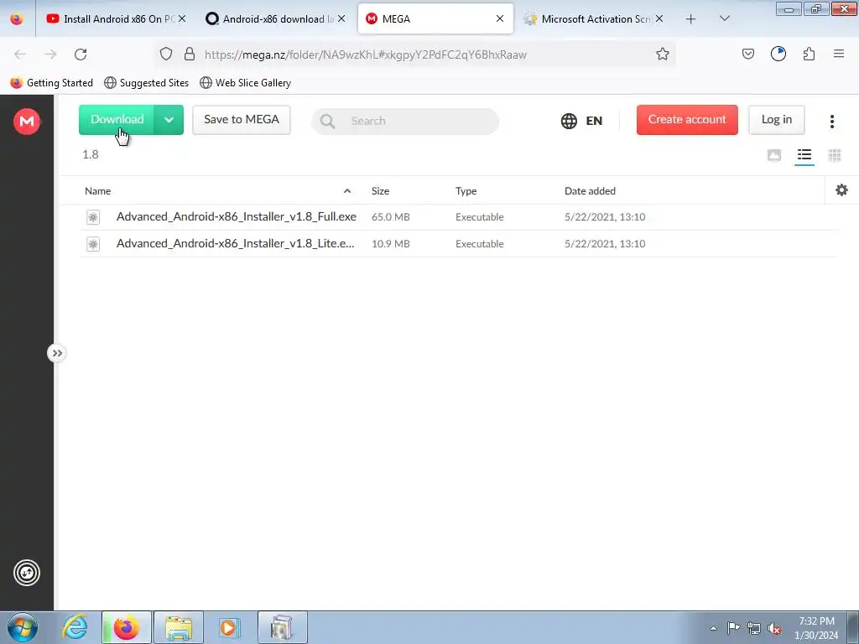
Task: Toggle the Name sort arrow
Action: click(347, 191)
